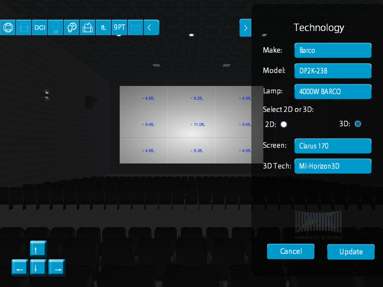Select the 3D radio button
Screen dimensions: 383x287
click(x=358, y=124)
